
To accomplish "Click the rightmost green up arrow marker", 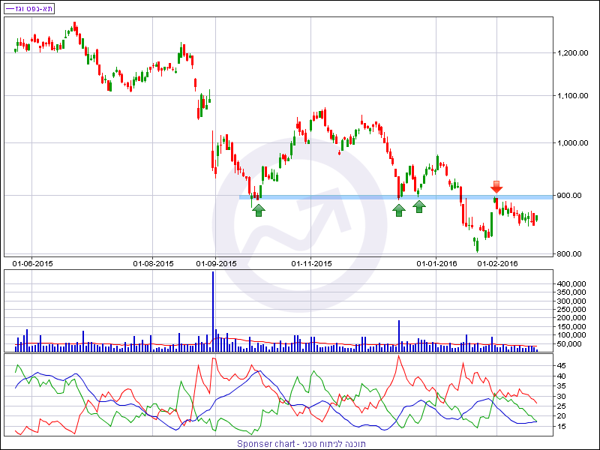I will [420, 205].
